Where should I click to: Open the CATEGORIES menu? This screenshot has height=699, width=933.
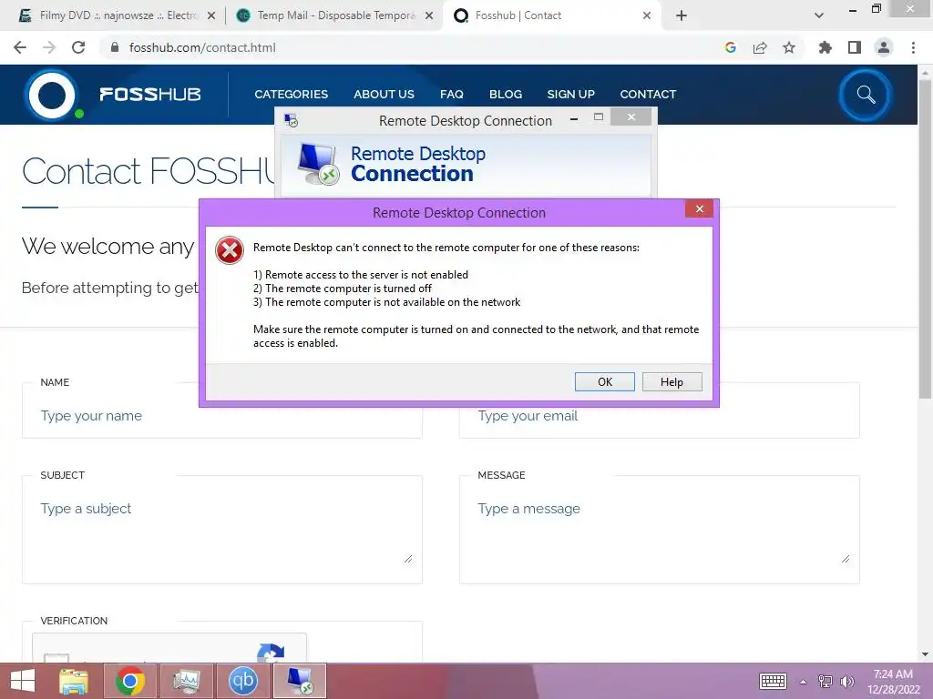(x=291, y=95)
